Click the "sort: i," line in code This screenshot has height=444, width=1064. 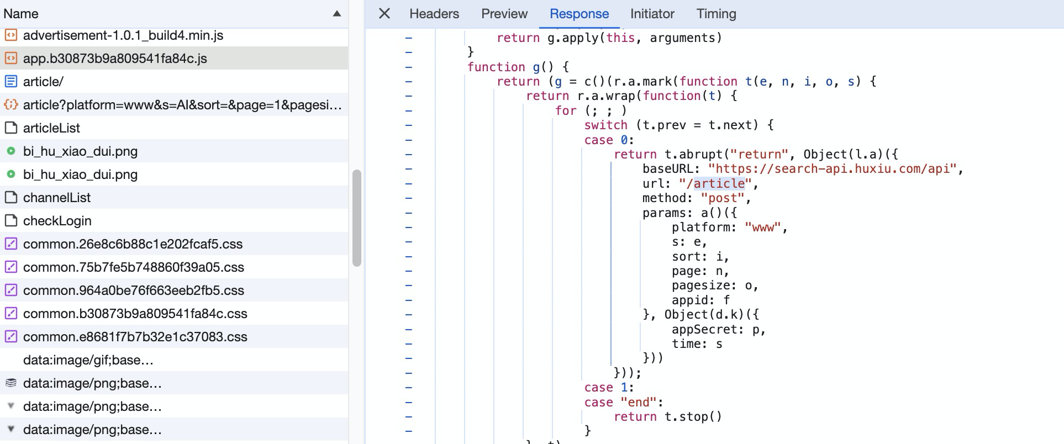pyautogui.click(x=700, y=257)
